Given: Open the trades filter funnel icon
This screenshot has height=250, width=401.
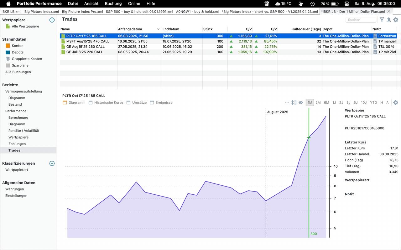Looking at the screenshot, I should click(x=382, y=20).
